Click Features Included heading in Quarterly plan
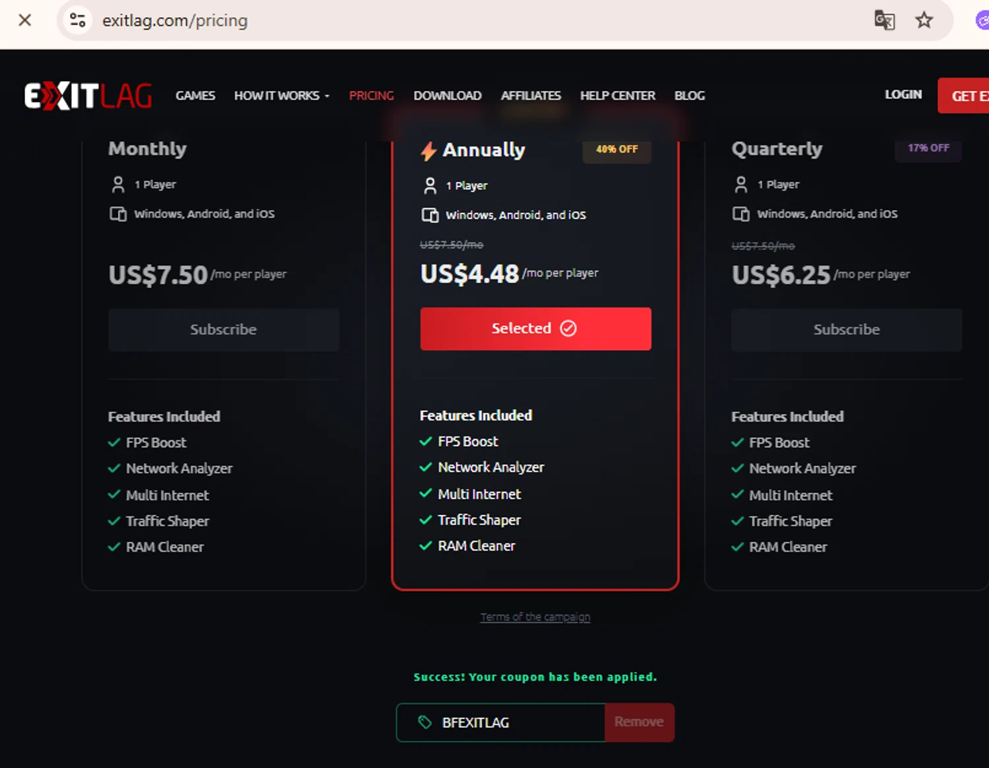This screenshot has height=768, width=989. click(x=787, y=417)
